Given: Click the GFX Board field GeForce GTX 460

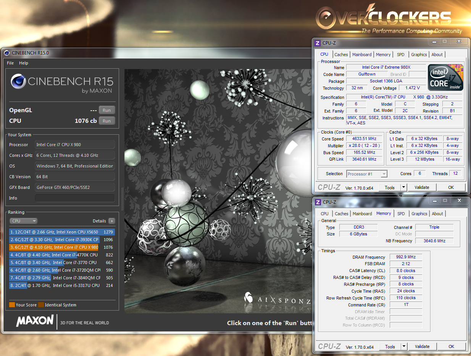Looking at the screenshot, I should pyautogui.click(x=74, y=187).
